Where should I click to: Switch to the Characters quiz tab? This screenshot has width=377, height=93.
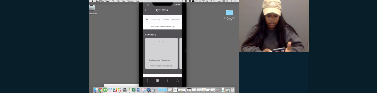pyautogui.click(x=155, y=19)
